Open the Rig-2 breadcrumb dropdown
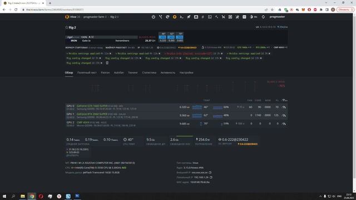Viewport: 356px width, 200px height. click(115, 17)
